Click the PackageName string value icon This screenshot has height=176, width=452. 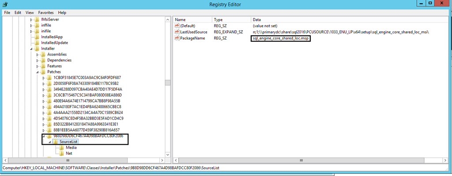pos(177,38)
